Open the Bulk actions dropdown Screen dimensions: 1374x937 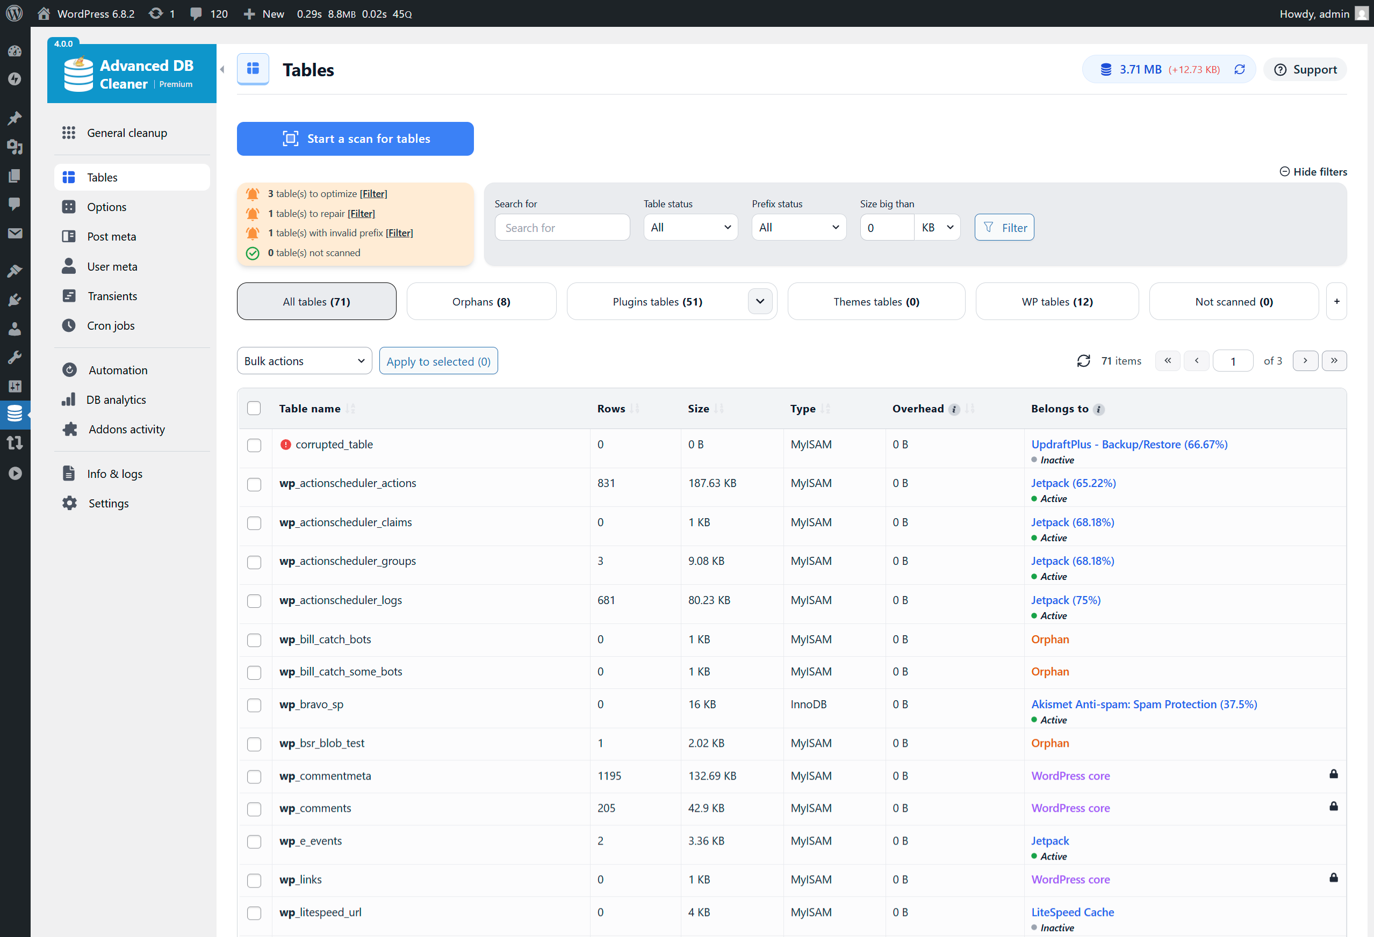pos(304,360)
